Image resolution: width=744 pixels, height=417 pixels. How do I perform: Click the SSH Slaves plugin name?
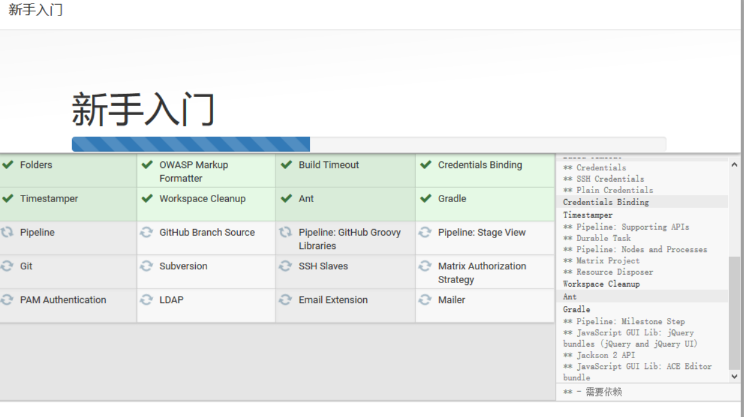(x=323, y=266)
